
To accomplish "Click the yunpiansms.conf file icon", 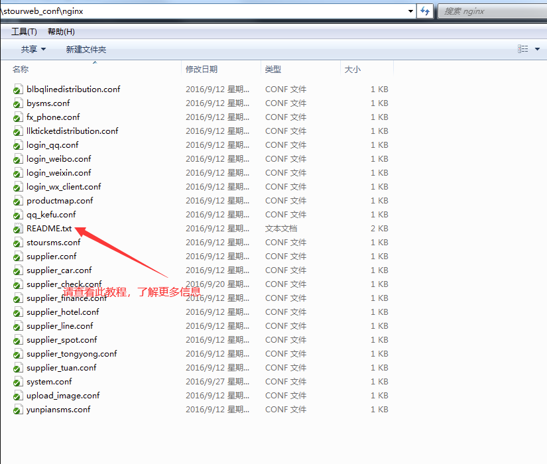I will click(x=18, y=410).
